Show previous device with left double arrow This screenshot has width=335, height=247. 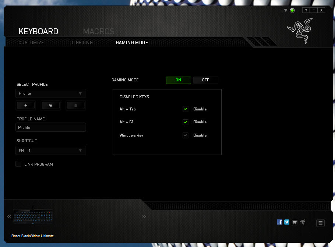click(9, 216)
